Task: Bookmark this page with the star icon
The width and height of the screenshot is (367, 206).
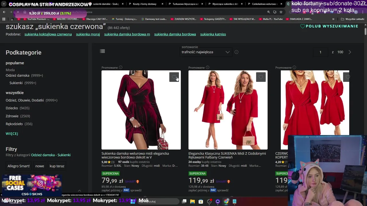Action: point(281,12)
